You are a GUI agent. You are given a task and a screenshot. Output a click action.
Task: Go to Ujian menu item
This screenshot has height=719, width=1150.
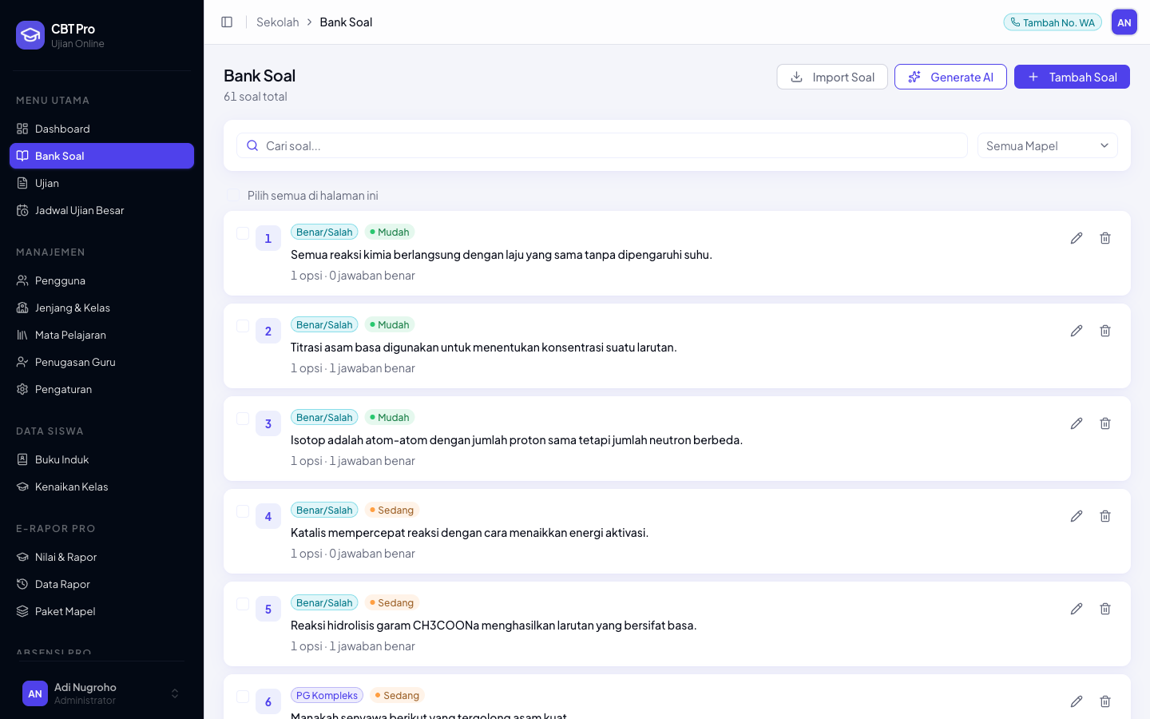(x=102, y=183)
